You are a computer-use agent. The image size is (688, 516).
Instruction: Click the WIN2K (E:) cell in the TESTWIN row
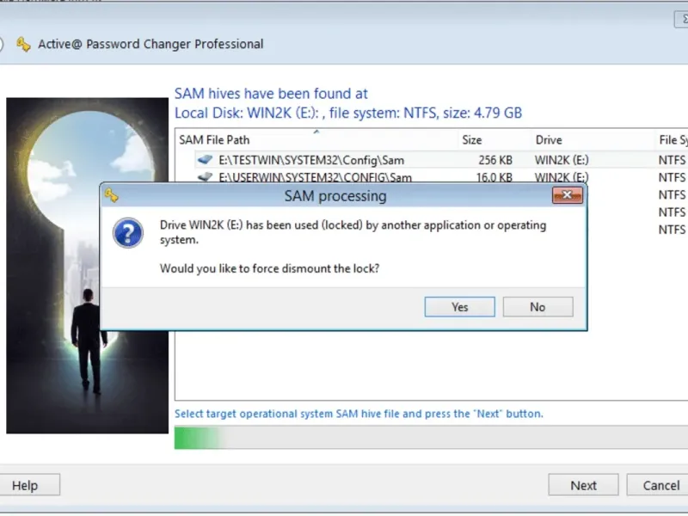click(x=562, y=160)
